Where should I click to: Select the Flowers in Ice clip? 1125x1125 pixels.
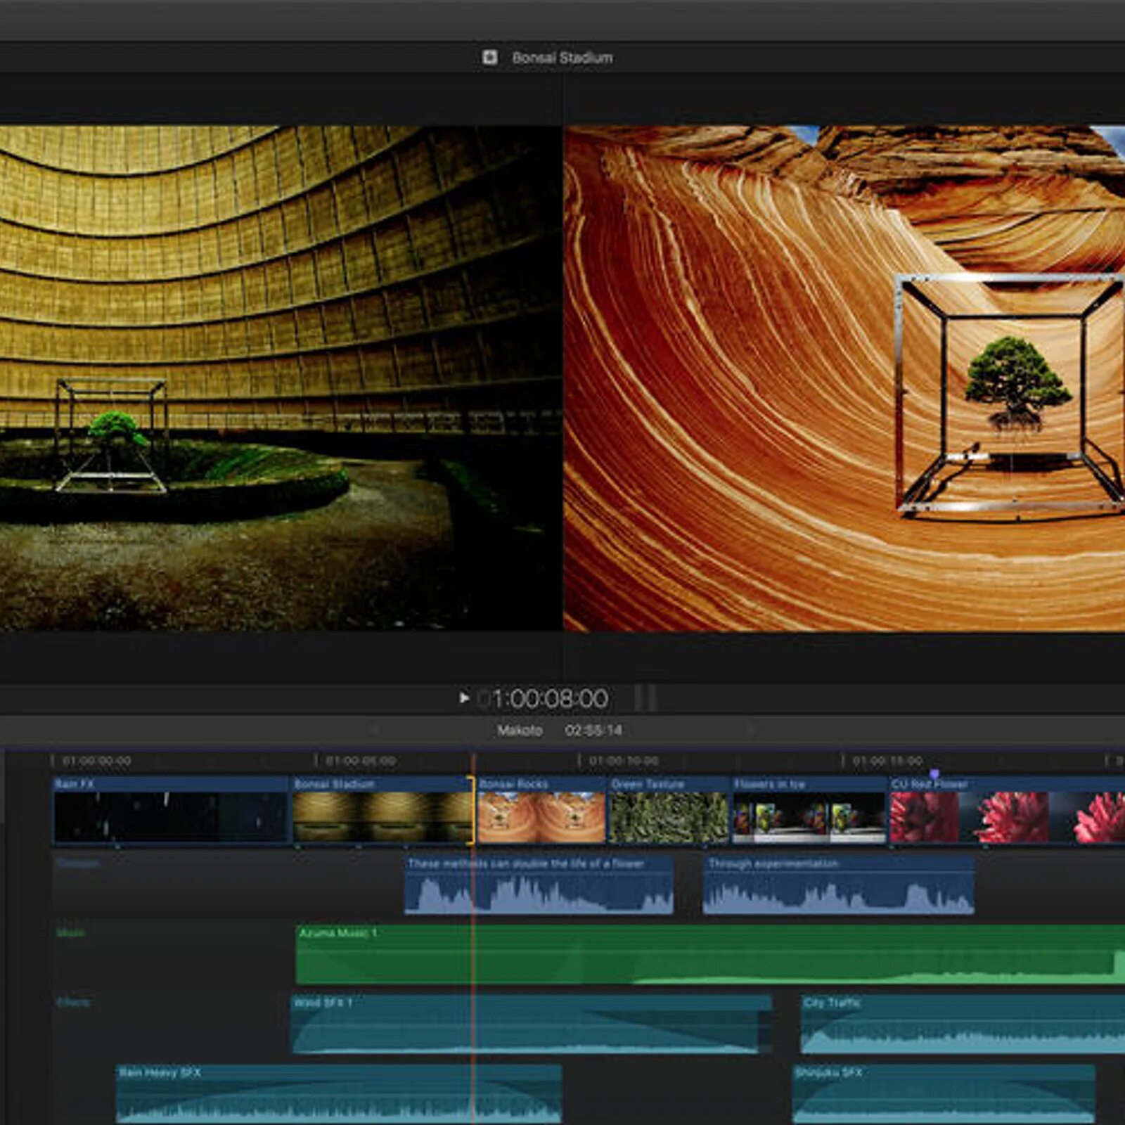(809, 810)
